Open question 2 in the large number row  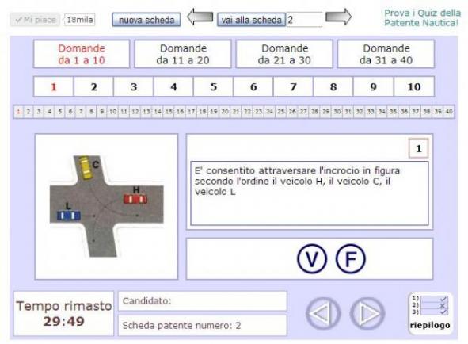pos(93,86)
